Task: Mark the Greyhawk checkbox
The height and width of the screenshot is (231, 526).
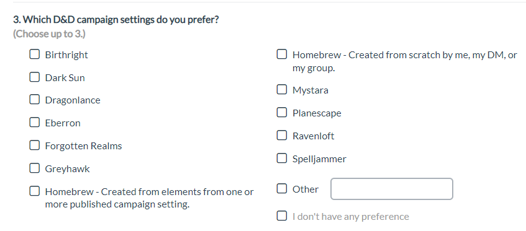Action: pos(34,168)
